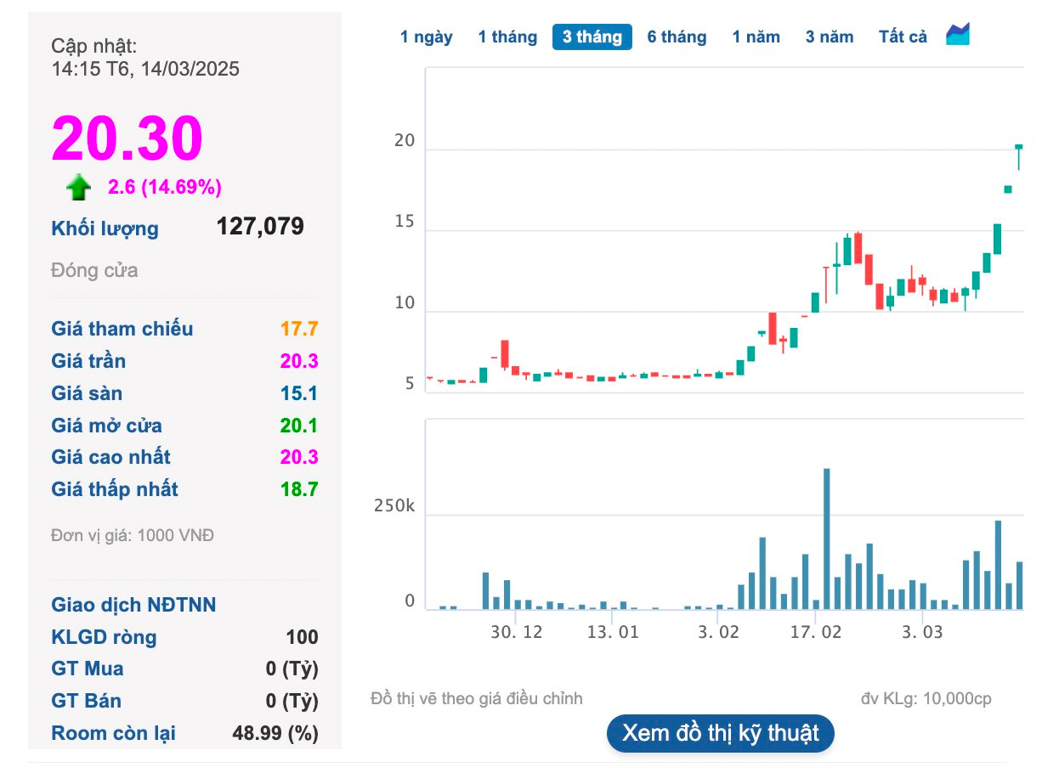Switch chart type using area chart icon
Image resolution: width=1042 pixels, height=773 pixels.
958,35
